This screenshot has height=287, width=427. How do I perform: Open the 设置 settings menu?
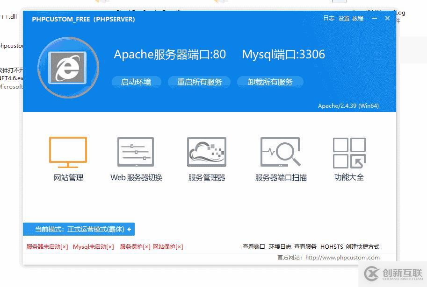pos(343,19)
